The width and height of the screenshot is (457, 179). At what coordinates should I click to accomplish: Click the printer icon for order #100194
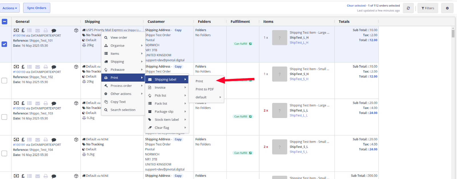tap(46, 30)
